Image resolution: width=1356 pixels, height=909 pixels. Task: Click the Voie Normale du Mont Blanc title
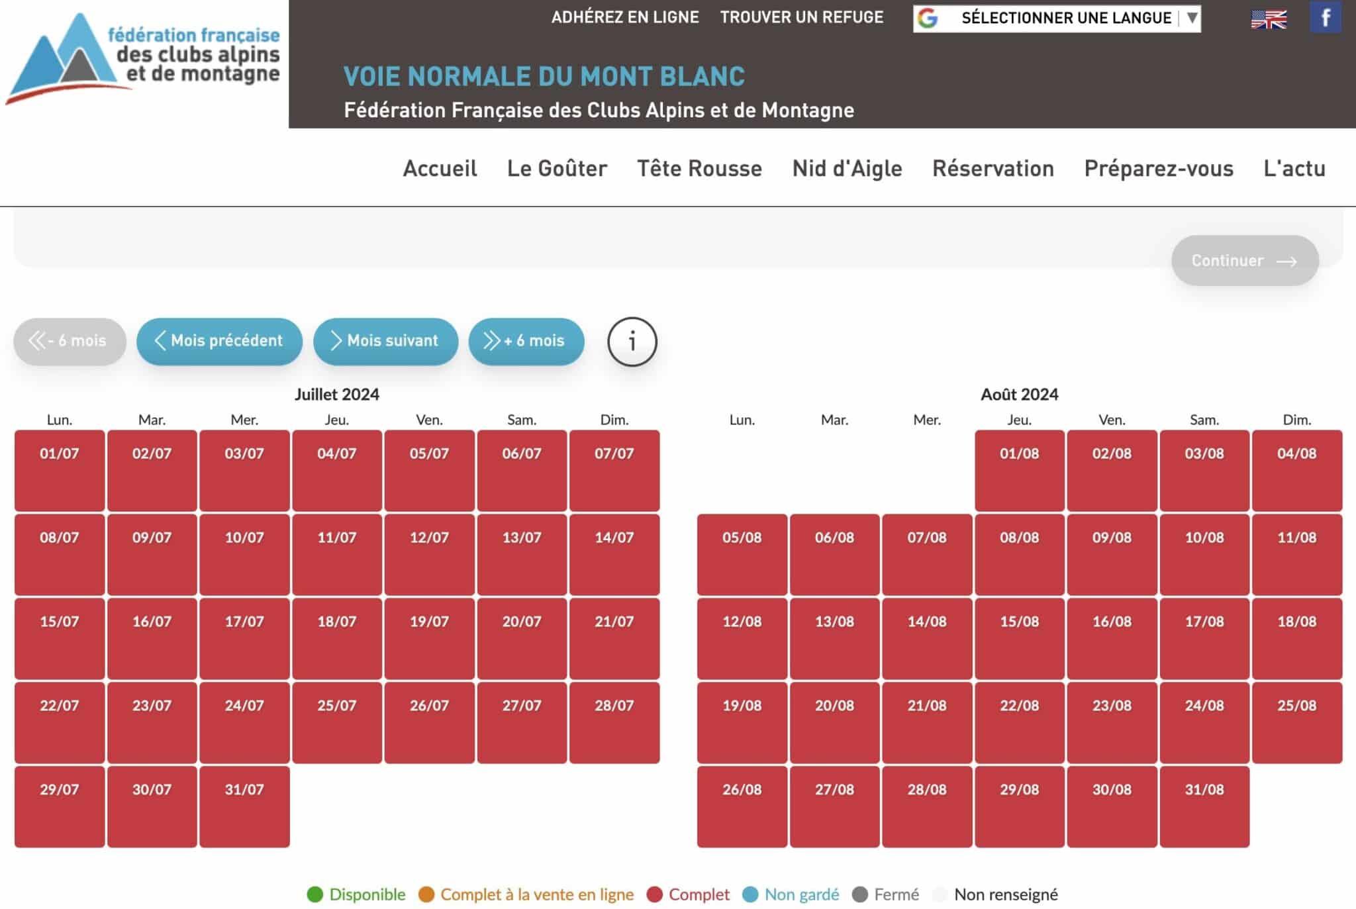[x=544, y=76]
